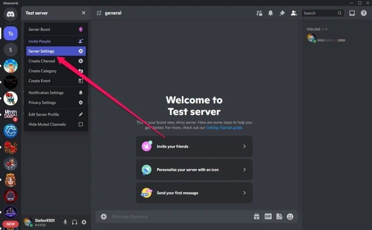Mute the microphone in the user panel
372x230 pixels.
point(65,222)
